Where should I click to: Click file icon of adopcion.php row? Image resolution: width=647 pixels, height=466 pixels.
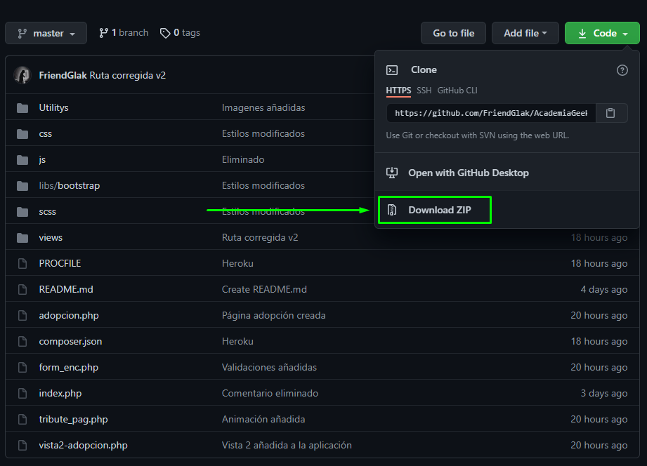click(x=22, y=316)
